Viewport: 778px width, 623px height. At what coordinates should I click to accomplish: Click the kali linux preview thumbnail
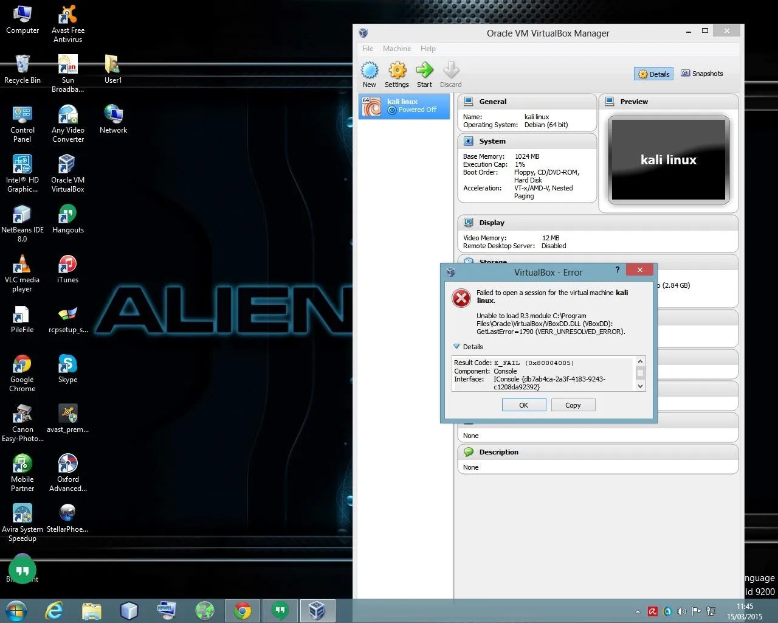669,159
